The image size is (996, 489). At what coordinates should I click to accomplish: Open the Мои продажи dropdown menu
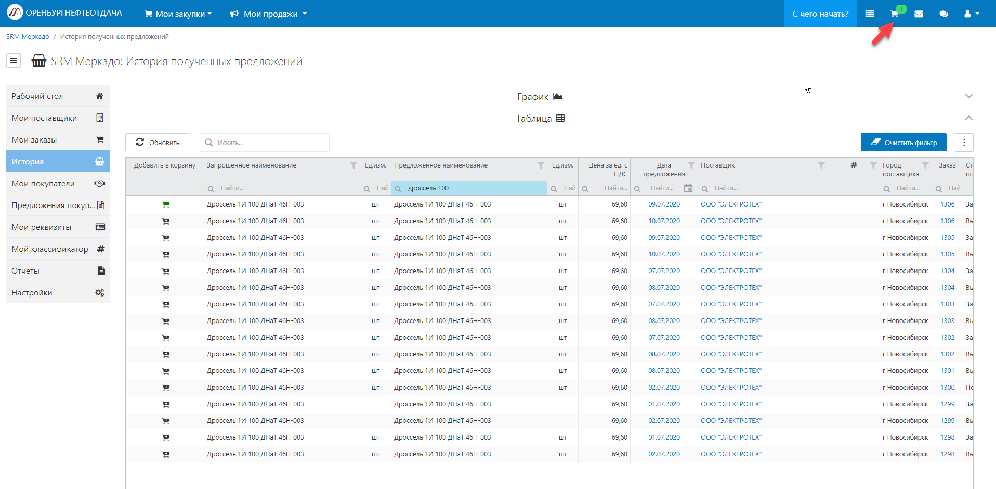pyautogui.click(x=269, y=14)
